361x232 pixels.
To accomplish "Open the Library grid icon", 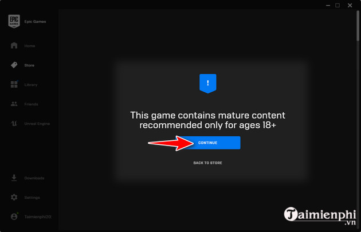I will 14,84.
